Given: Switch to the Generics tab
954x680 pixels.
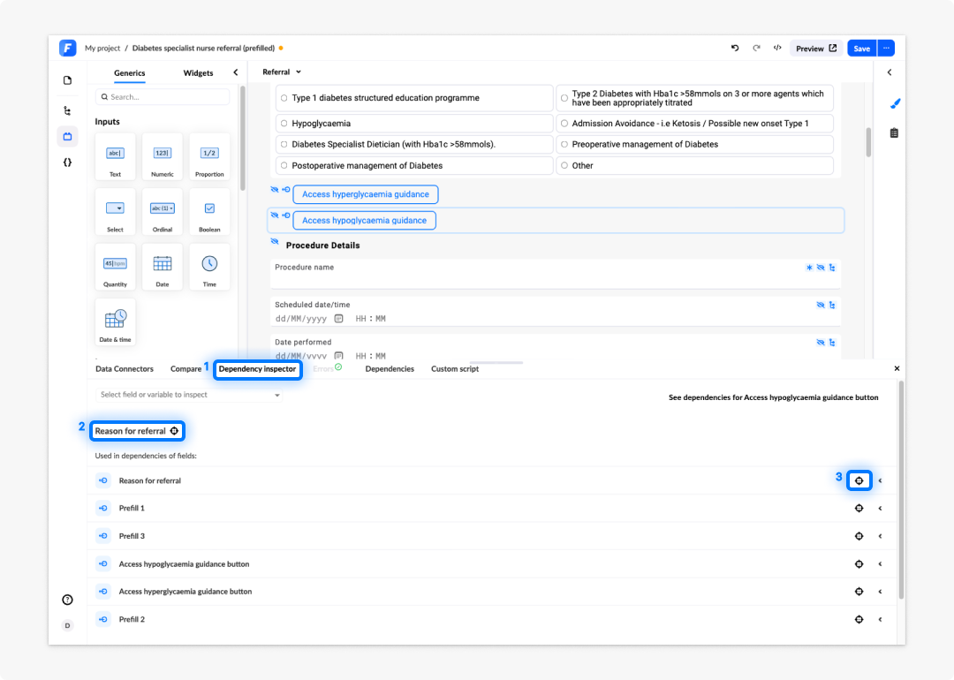Looking at the screenshot, I should click(130, 73).
